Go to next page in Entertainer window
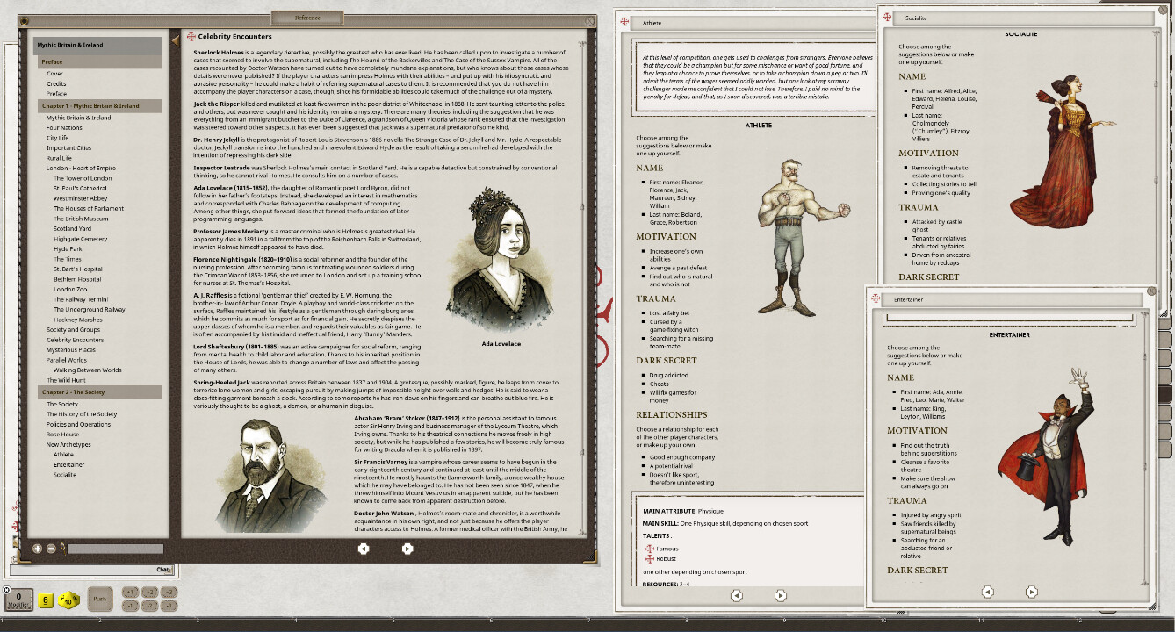This screenshot has height=632, width=1175. [x=1032, y=592]
